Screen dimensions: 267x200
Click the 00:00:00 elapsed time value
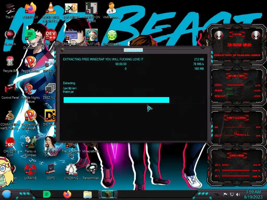pos(121,64)
